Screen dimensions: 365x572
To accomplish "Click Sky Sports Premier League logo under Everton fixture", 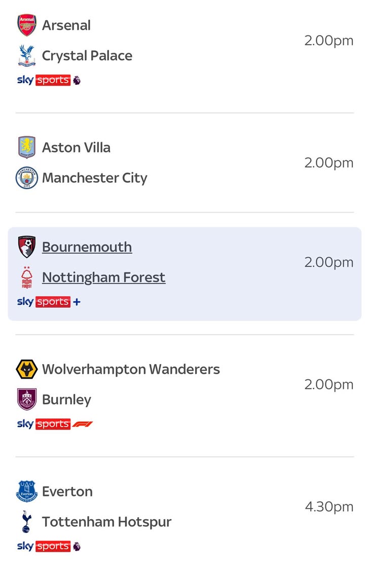I will pyautogui.click(x=49, y=546).
